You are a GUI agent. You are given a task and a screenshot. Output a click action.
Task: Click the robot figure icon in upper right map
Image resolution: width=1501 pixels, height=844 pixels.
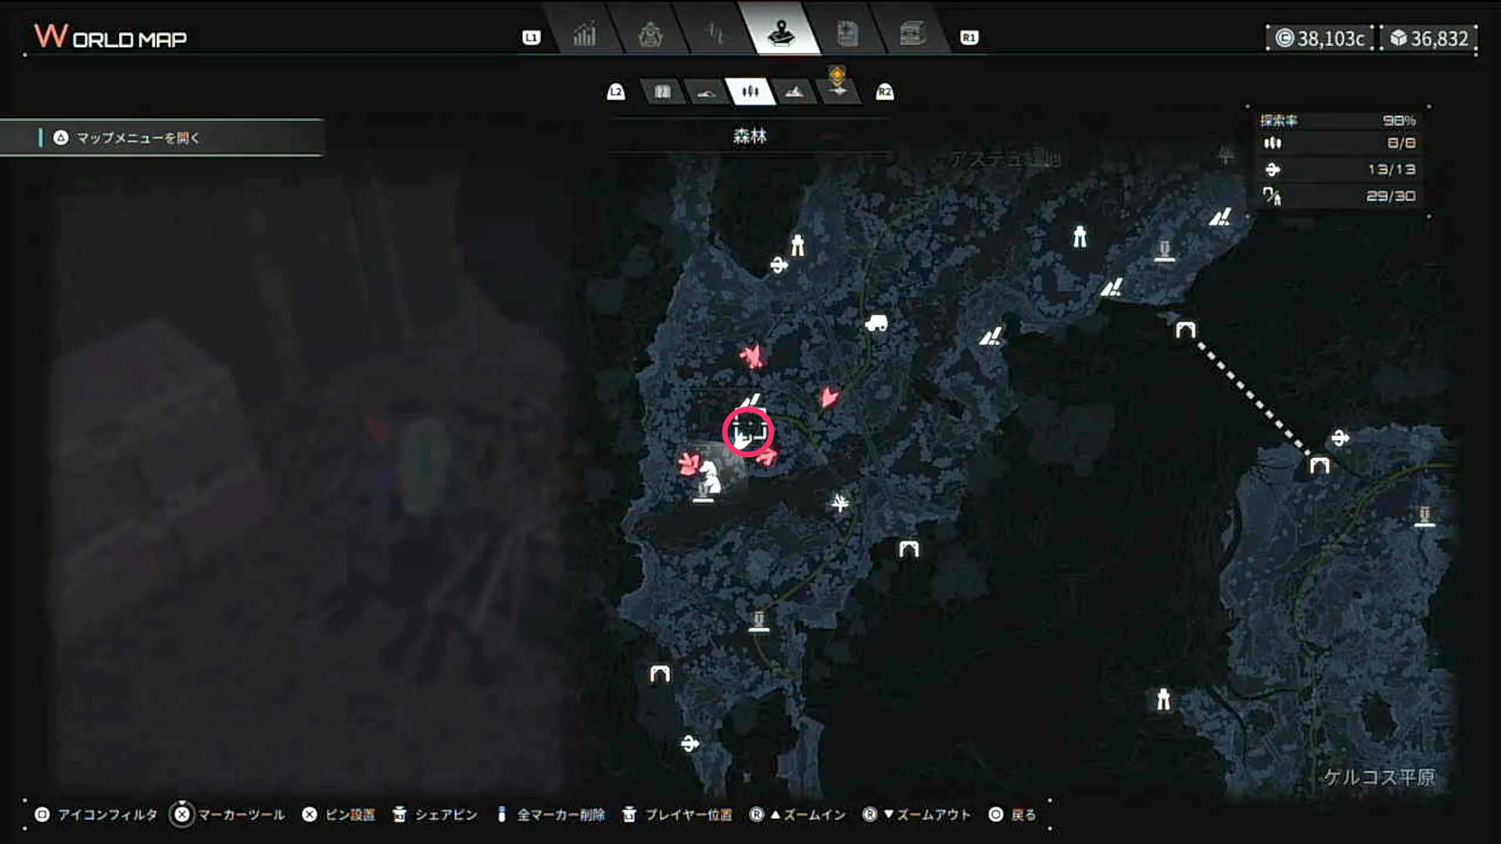pyautogui.click(x=1081, y=234)
